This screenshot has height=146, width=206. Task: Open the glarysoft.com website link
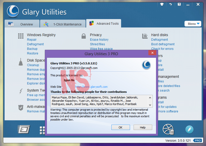pos(91,87)
